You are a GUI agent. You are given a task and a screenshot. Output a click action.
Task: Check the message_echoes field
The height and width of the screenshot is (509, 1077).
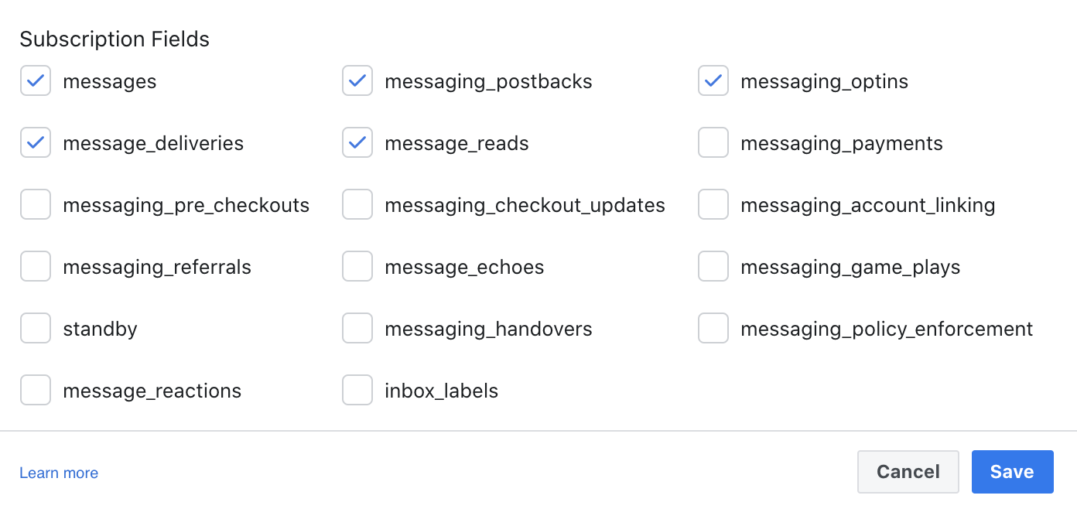click(x=357, y=266)
